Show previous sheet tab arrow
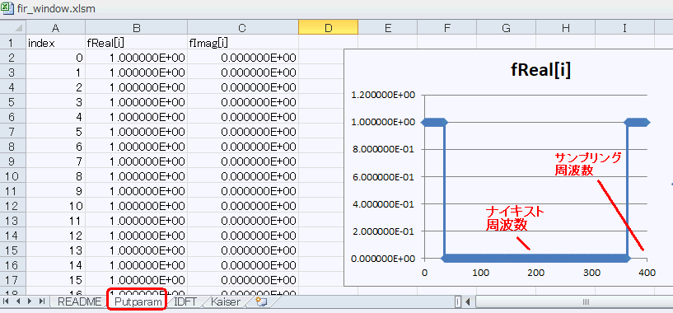This screenshot has width=673, height=313. click(x=19, y=301)
